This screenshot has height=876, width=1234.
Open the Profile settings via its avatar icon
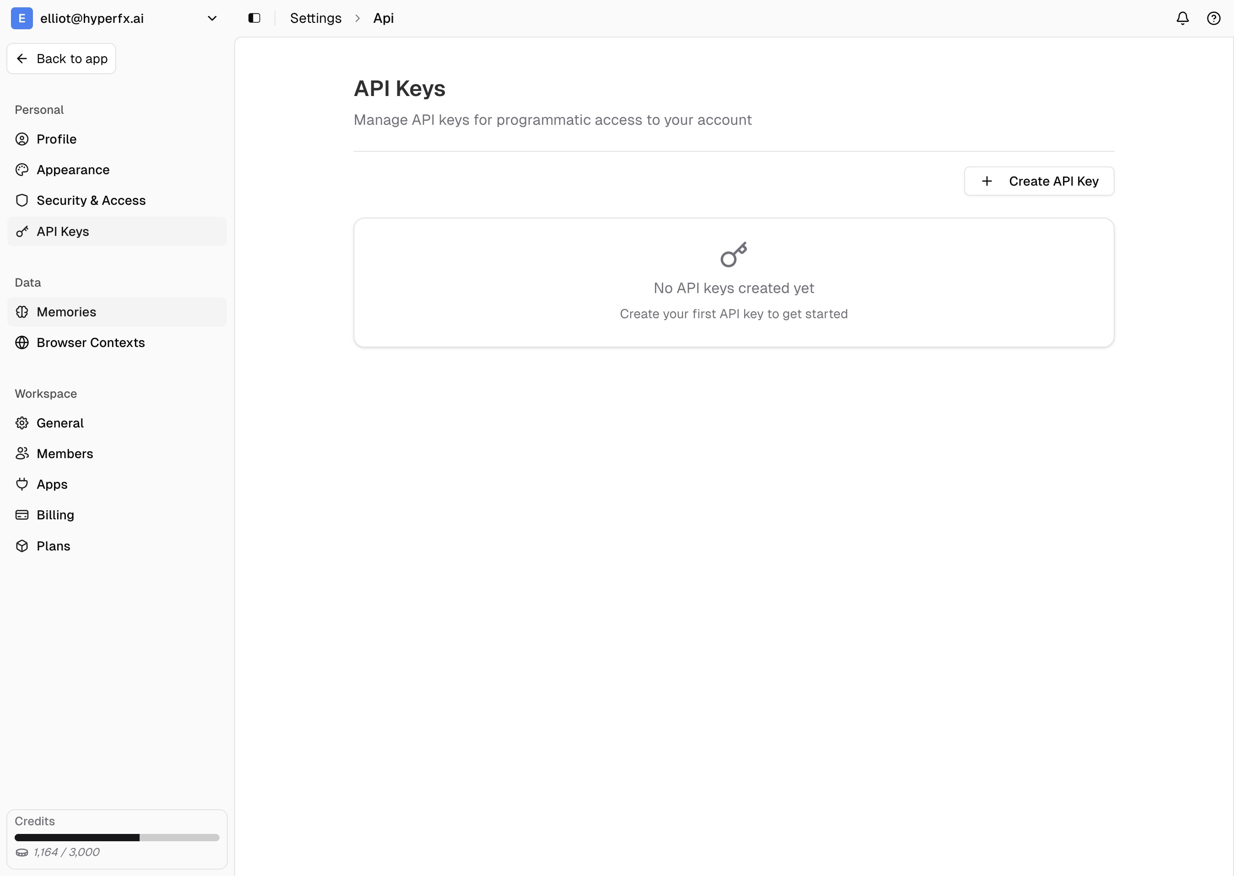pyautogui.click(x=21, y=139)
